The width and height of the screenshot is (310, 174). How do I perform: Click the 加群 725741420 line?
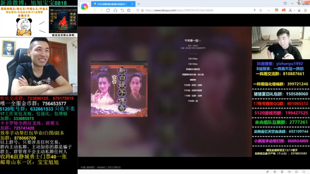click(17, 128)
